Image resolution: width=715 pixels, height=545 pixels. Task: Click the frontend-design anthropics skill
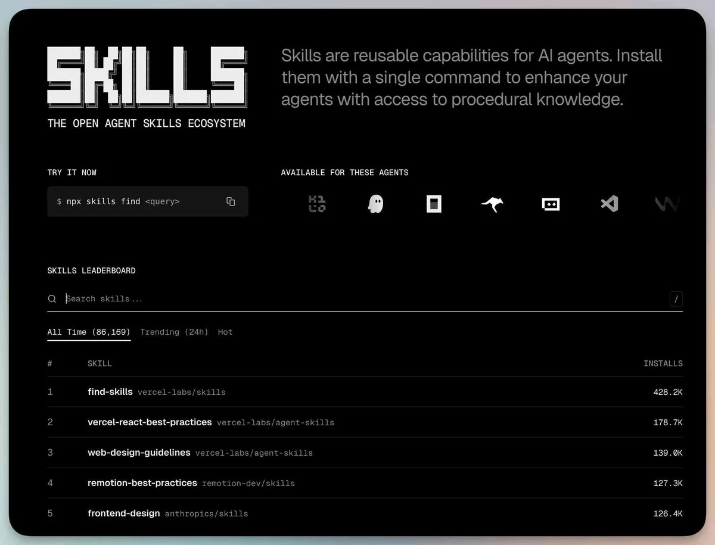click(123, 513)
